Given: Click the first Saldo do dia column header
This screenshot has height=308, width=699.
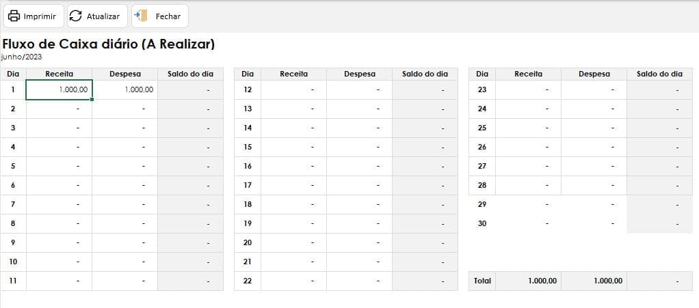Looking at the screenshot, I should click(x=190, y=74).
